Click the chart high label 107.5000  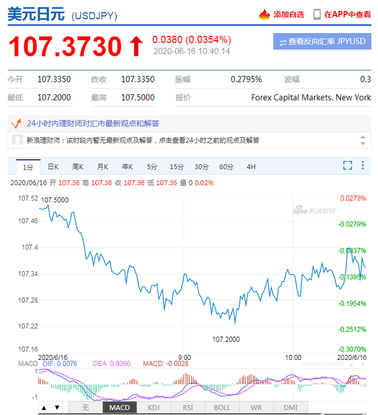coord(55,200)
